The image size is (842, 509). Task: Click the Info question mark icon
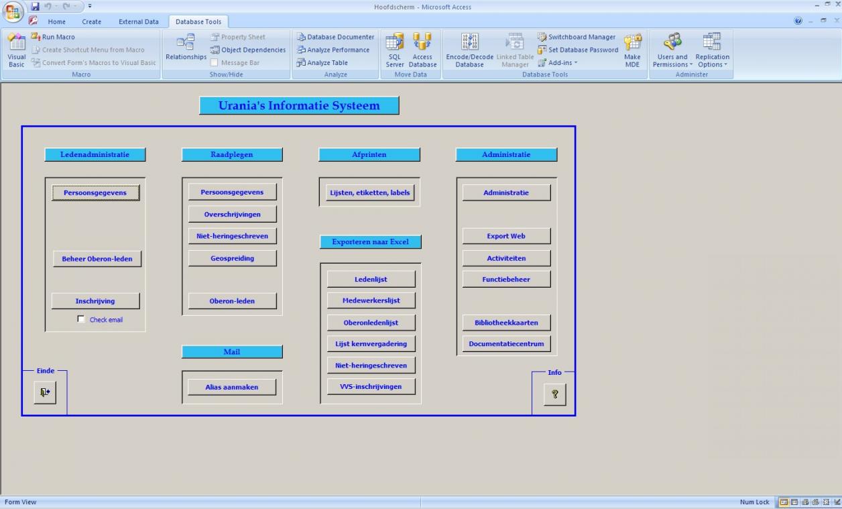555,394
